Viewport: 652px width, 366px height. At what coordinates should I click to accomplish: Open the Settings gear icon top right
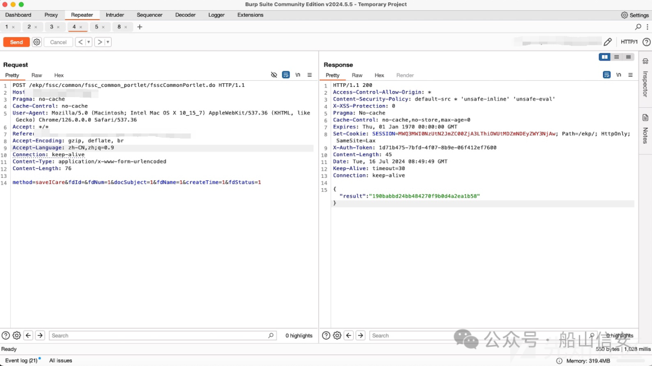point(624,15)
